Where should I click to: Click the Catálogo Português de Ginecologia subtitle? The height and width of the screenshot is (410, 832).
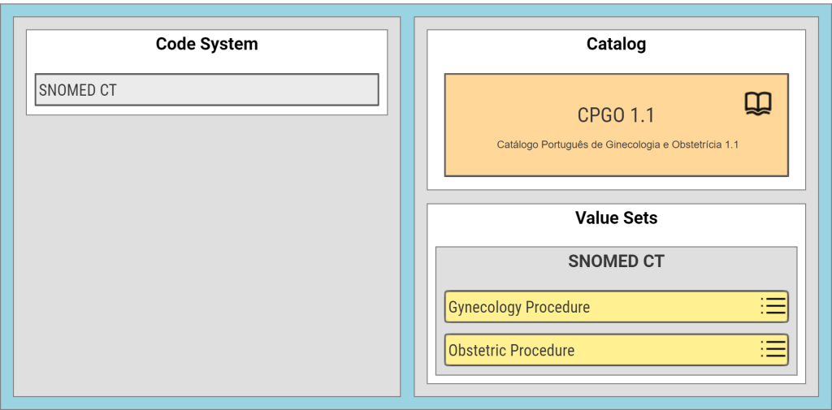click(x=617, y=145)
